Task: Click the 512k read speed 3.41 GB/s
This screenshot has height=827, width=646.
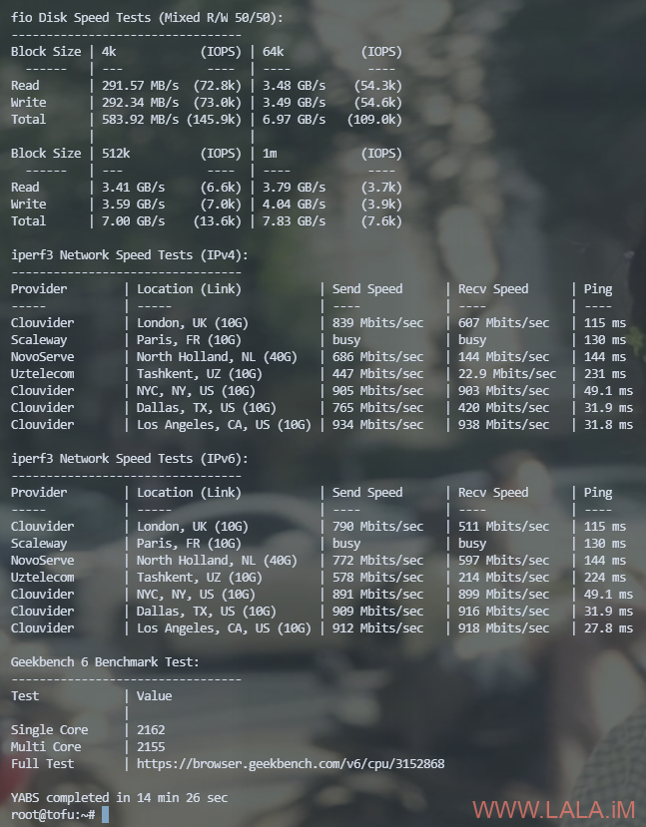Action: 134,188
